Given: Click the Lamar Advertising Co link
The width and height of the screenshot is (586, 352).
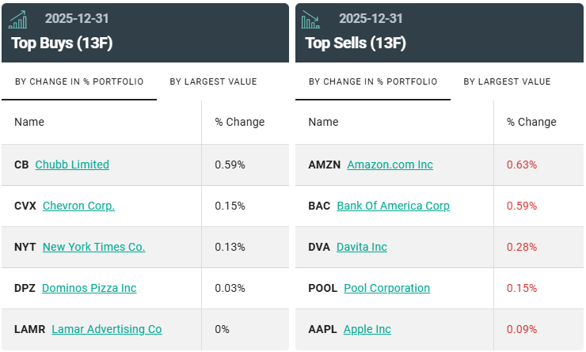Looking at the screenshot, I should (106, 329).
